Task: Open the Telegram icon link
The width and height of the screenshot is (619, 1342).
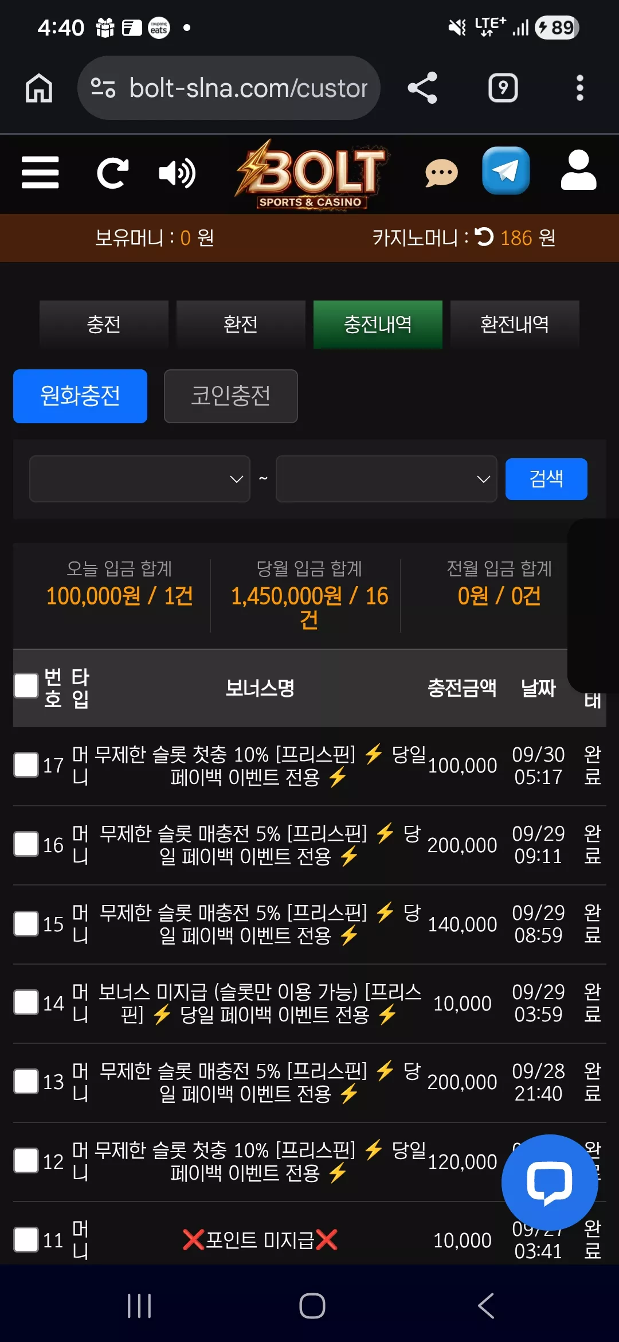Action: (x=506, y=171)
